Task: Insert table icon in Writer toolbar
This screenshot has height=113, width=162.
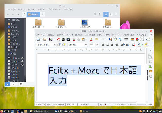Action: 126,39
